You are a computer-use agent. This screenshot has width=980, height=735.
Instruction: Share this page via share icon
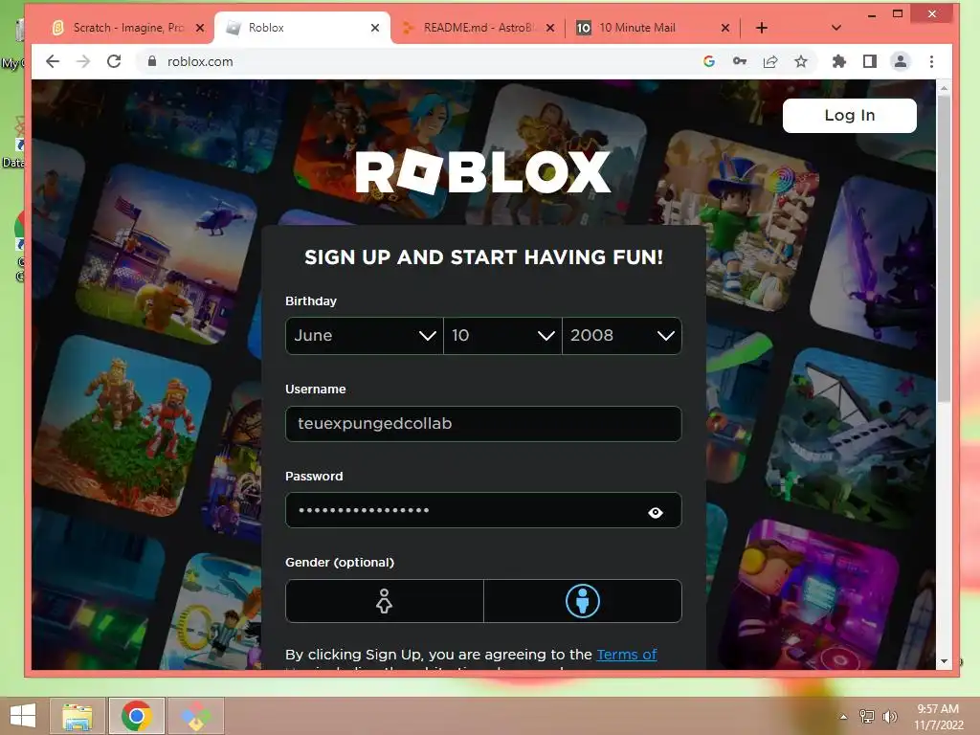pyautogui.click(x=770, y=61)
